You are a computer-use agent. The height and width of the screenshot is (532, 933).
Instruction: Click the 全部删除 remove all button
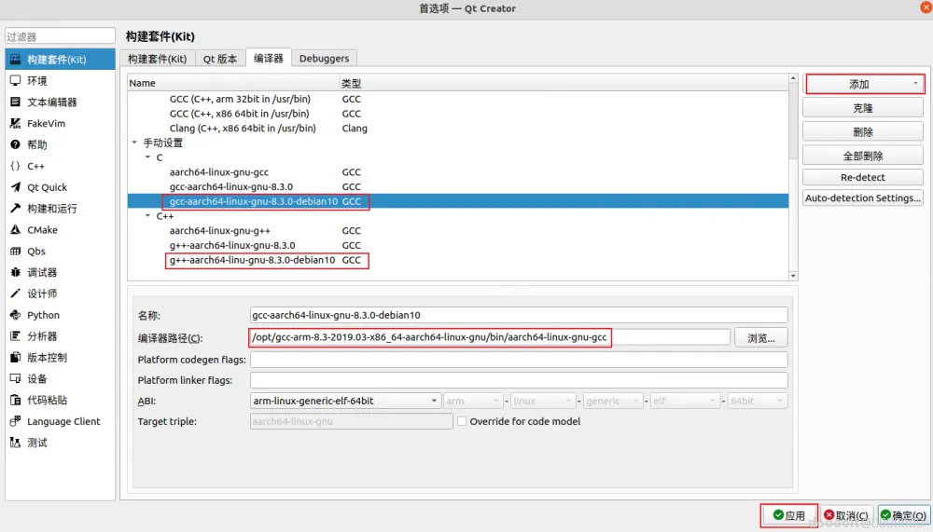tap(863, 156)
